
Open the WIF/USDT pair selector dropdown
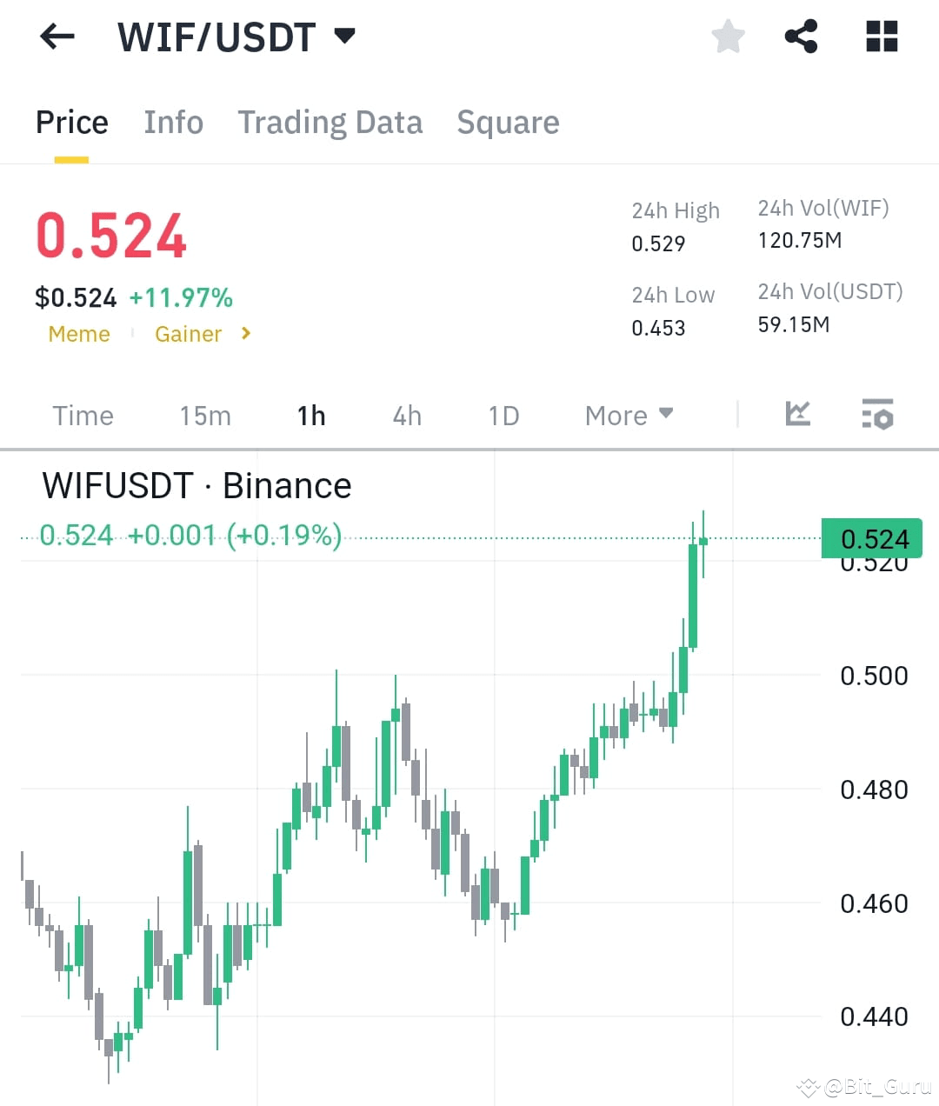pos(344,37)
